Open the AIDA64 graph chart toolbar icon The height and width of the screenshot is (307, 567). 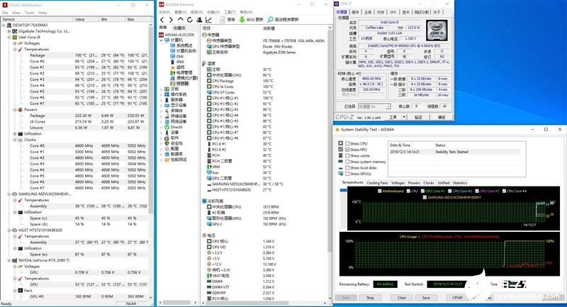point(208,20)
